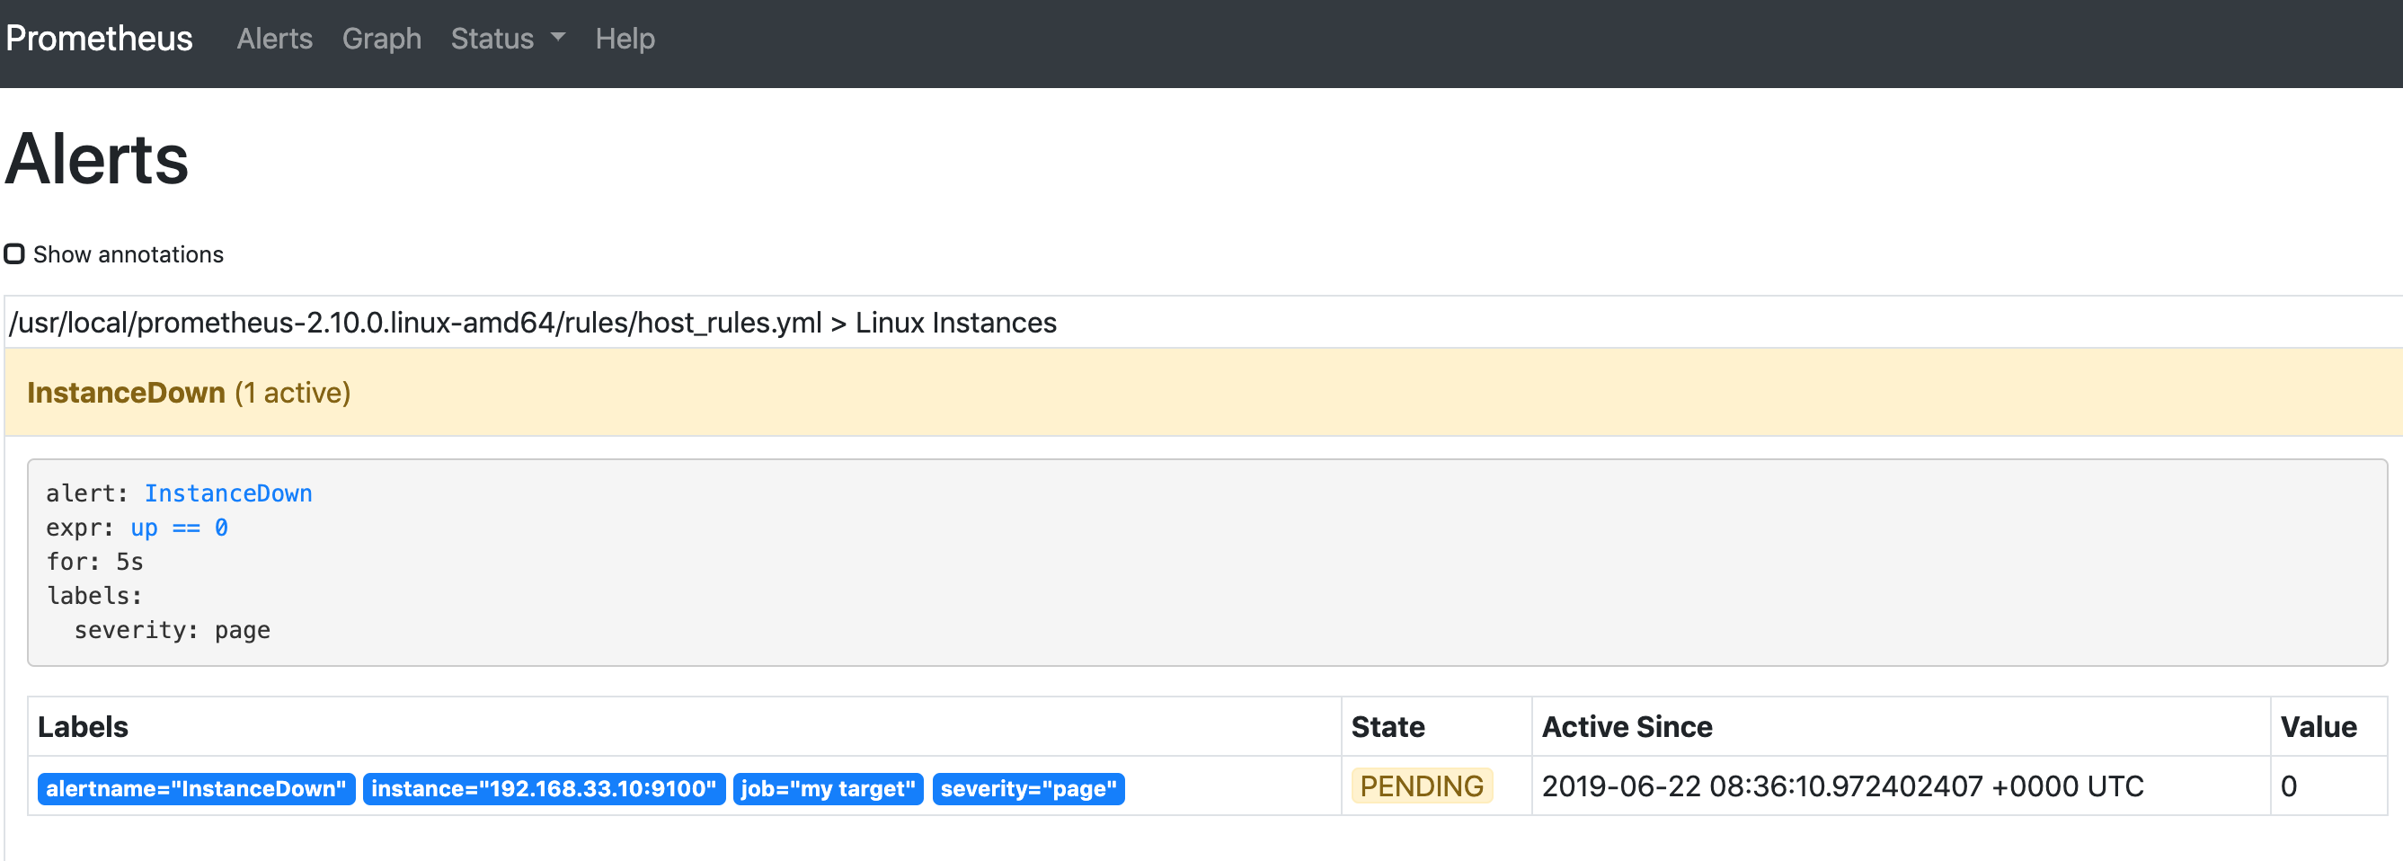Click the job="my target" label badge
2403x861 pixels.
click(x=829, y=789)
